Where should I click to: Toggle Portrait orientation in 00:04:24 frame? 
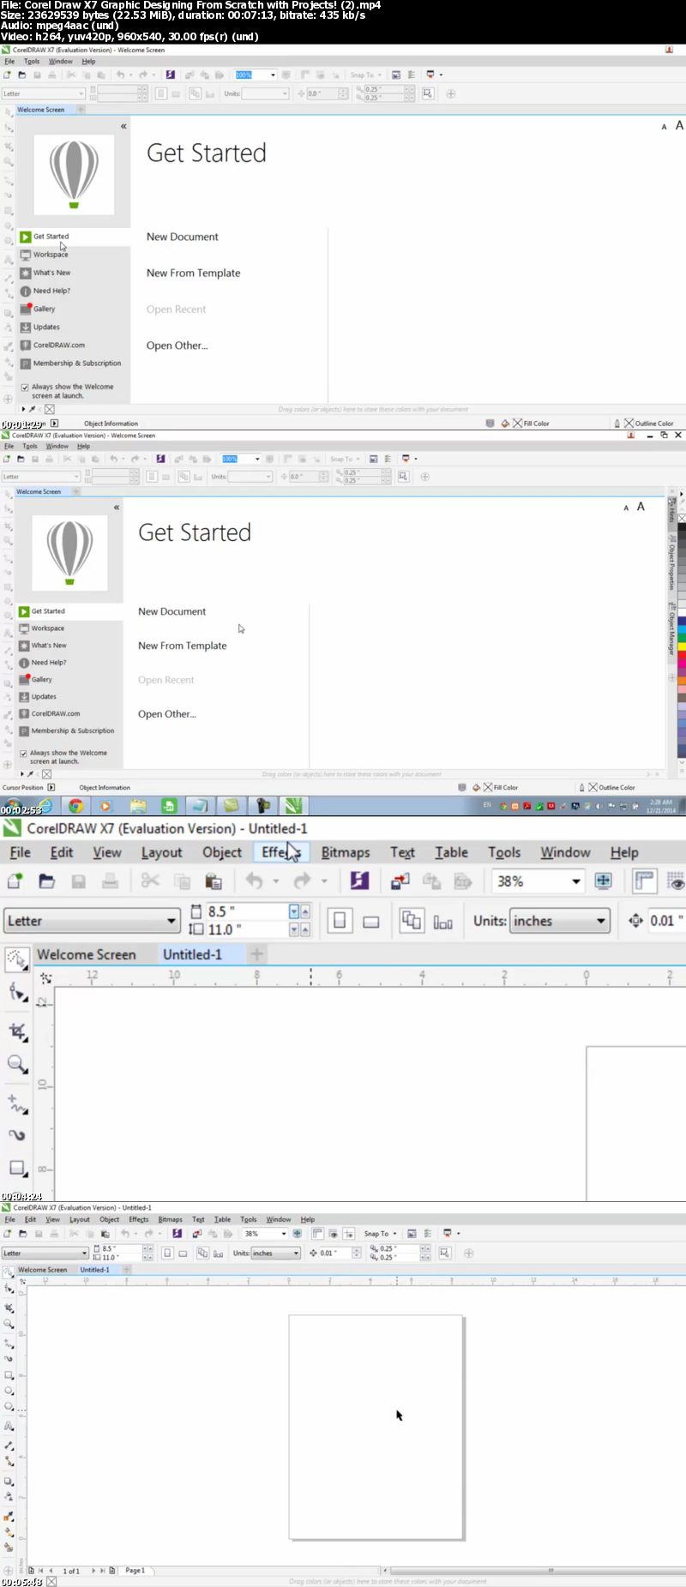pos(340,921)
